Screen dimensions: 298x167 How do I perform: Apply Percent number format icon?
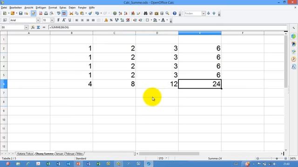(x=111, y=20)
